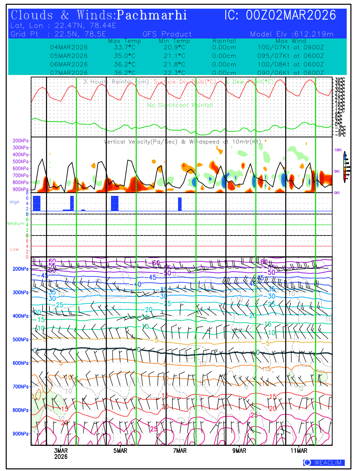Viewport: 353px width, 471px height.
Task: Click the High cloud panel label
Action: tap(15, 202)
